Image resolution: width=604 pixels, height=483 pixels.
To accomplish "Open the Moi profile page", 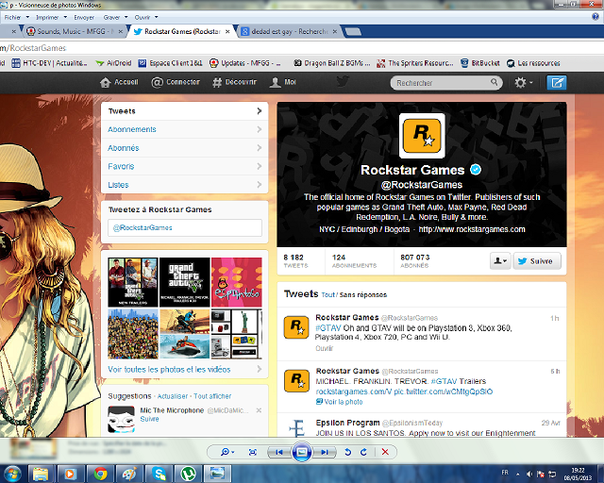I will coord(283,82).
